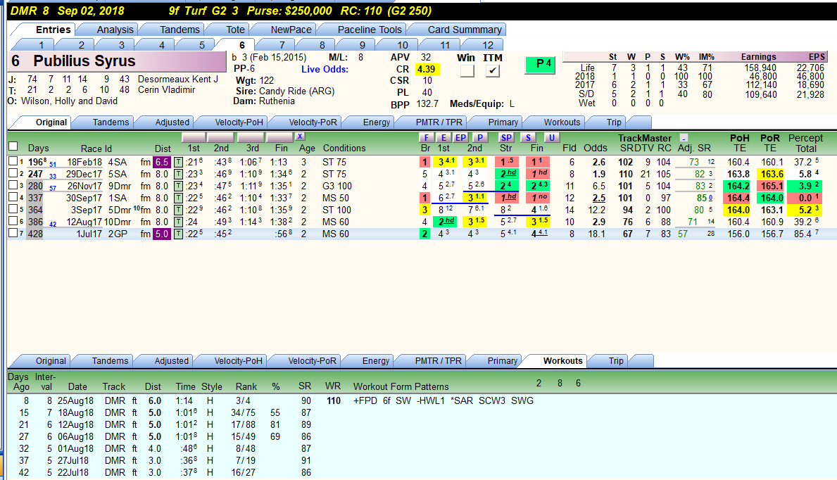This screenshot has height=480, width=837.
Task: Click the T turf icon in the 12Aug17 row
Action: point(178,222)
